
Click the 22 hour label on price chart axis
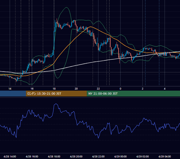pos(98,89)
